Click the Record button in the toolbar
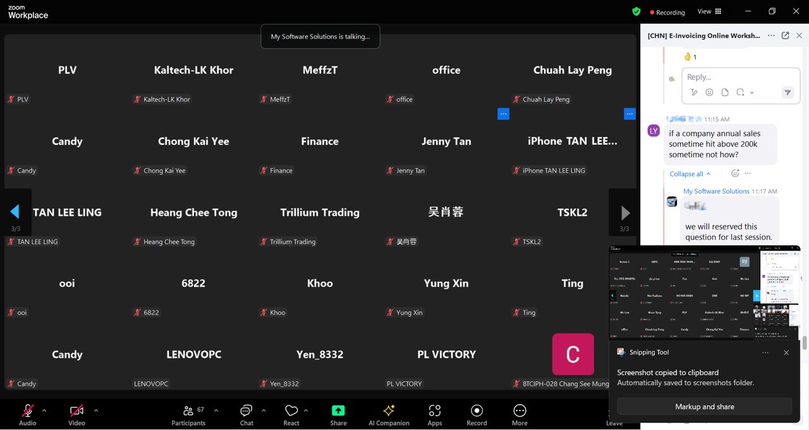809x430 pixels. tap(477, 414)
